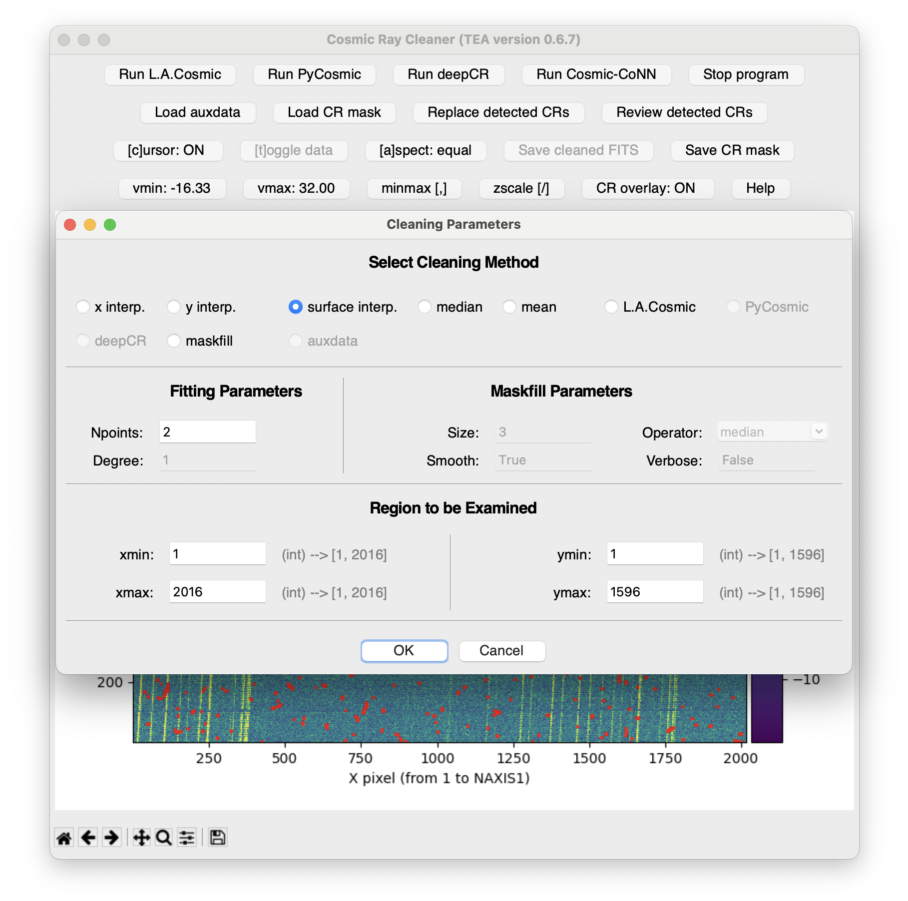The width and height of the screenshot is (908, 901).
Task: Focus the ymin input field
Action: [x=654, y=554]
